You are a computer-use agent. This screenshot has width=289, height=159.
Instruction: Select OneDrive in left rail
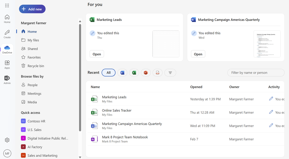tap(7, 50)
